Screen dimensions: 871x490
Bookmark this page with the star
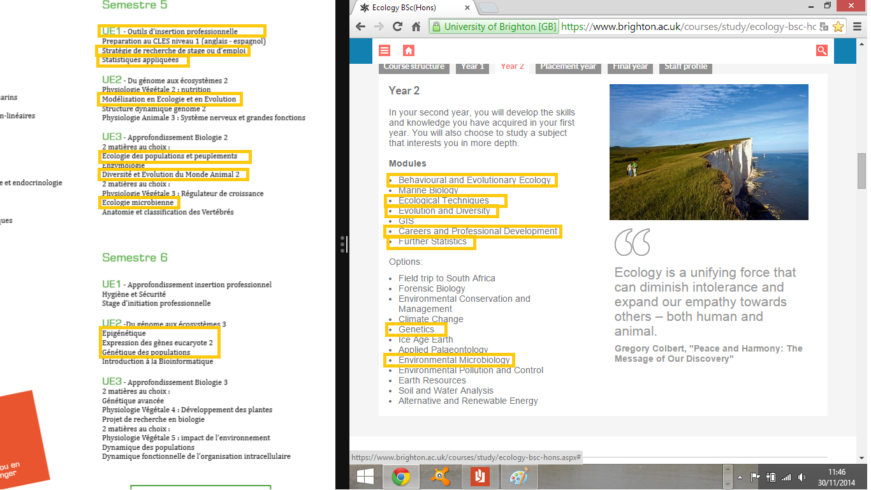click(838, 27)
